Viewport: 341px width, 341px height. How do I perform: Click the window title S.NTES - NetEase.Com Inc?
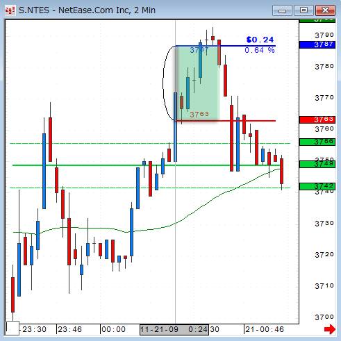click(87, 10)
